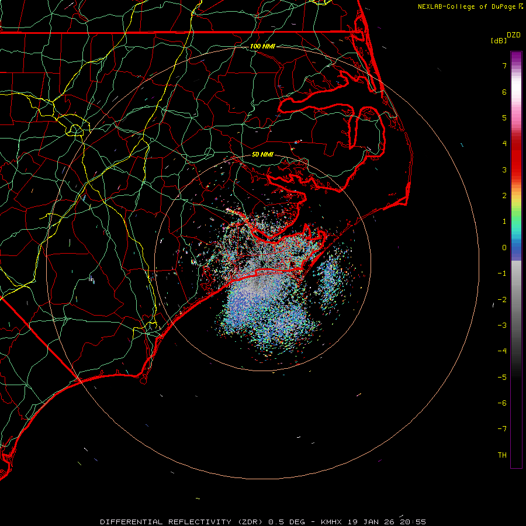Screen dimensions: 526x526
Task: Click the -4 dB scale label
Action: click(502, 351)
